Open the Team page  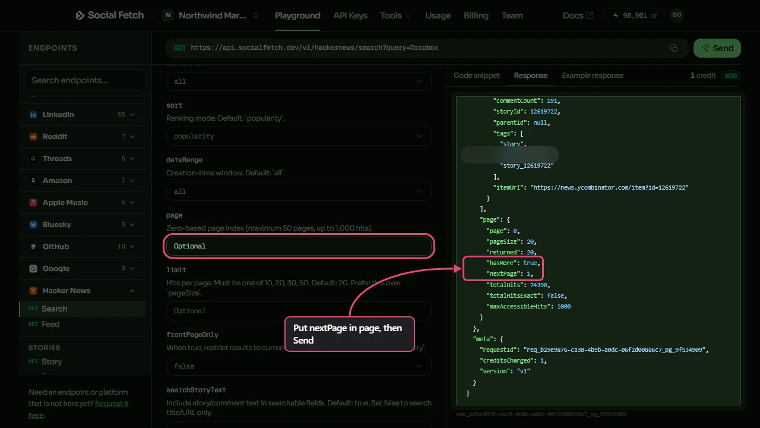point(512,15)
